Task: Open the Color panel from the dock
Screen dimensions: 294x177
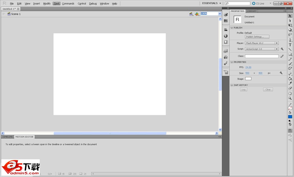Action: [226, 15]
